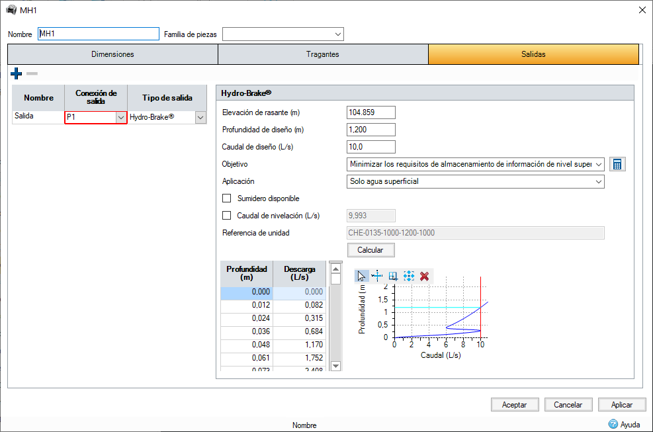Select discharge cell 0,315

[x=300, y=318]
